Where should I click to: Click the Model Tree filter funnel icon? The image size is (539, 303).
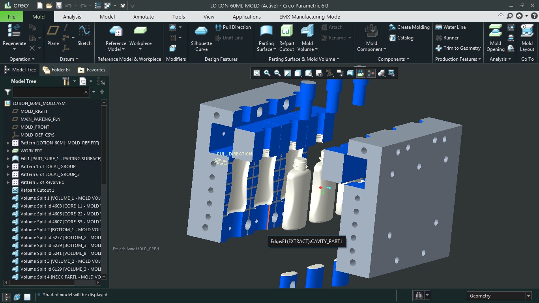pyautogui.click(x=7, y=92)
